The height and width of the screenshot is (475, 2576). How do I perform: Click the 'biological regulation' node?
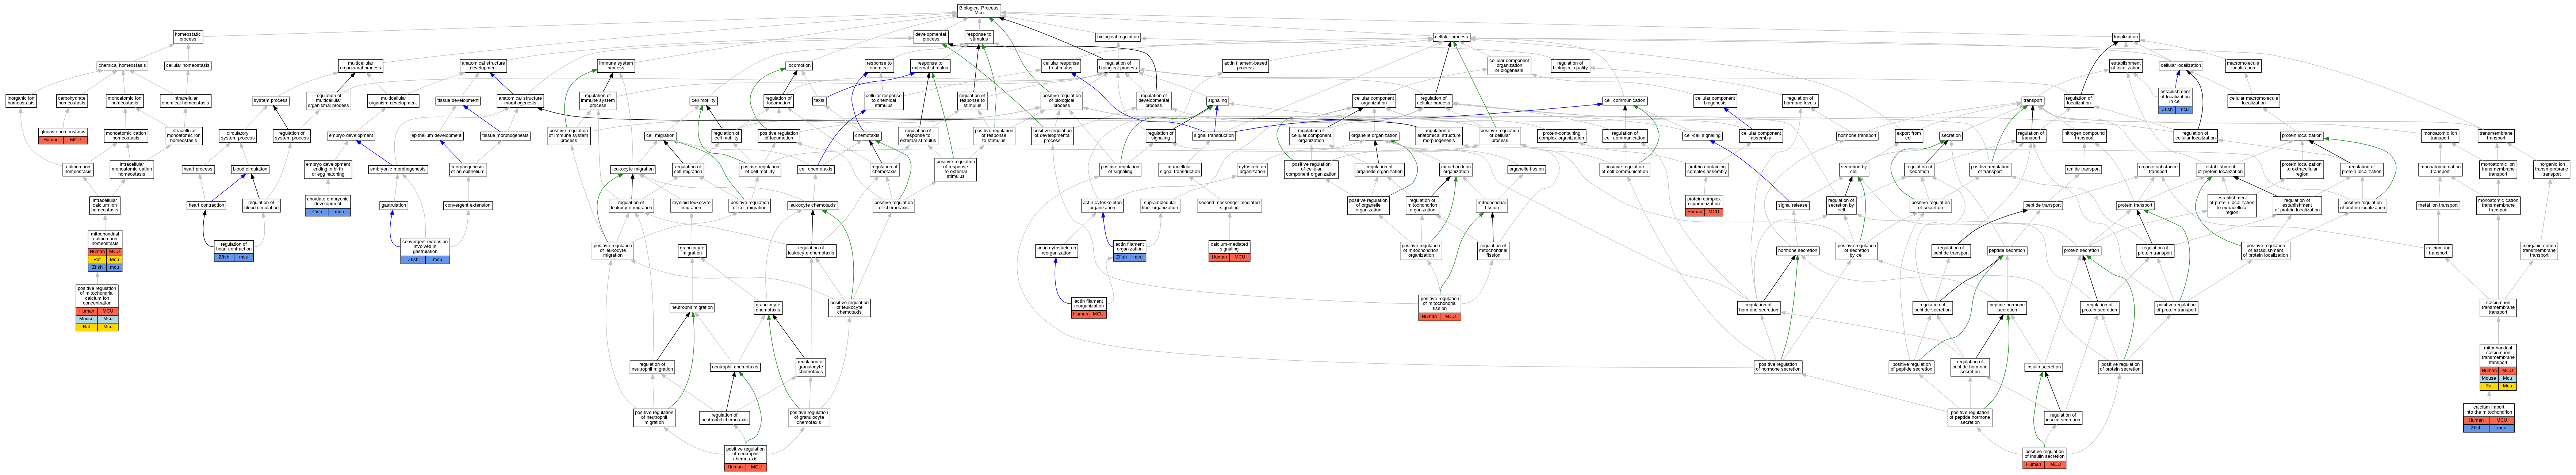pyautogui.click(x=1118, y=37)
